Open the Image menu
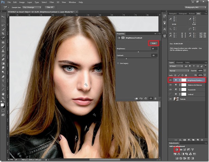The image size is (209, 162). tap(22, 2)
